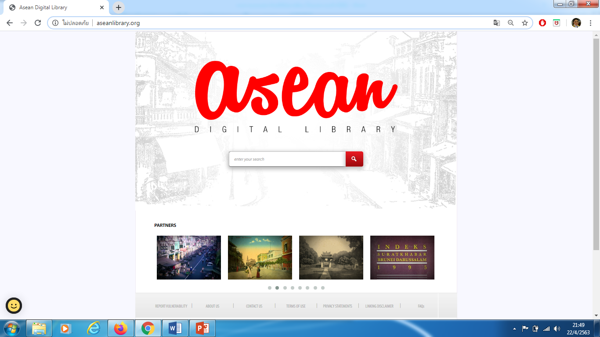Open the red adblock extension icon
This screenshot has width=600, height=337.
point(542,23)
